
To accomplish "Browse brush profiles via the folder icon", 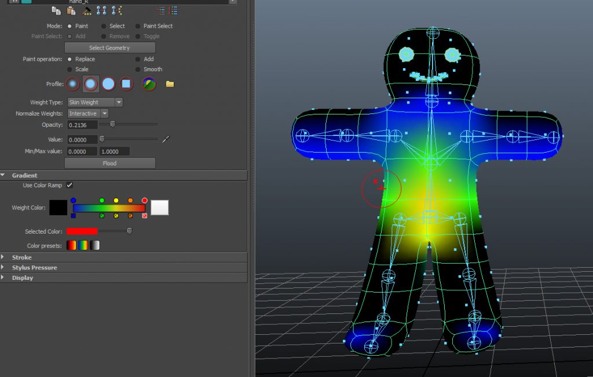I will (x=170, y=84).
